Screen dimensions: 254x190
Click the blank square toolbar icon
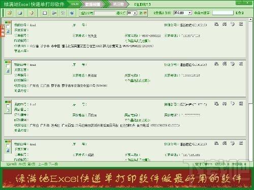pyautogui.click(x=45, y=13)
